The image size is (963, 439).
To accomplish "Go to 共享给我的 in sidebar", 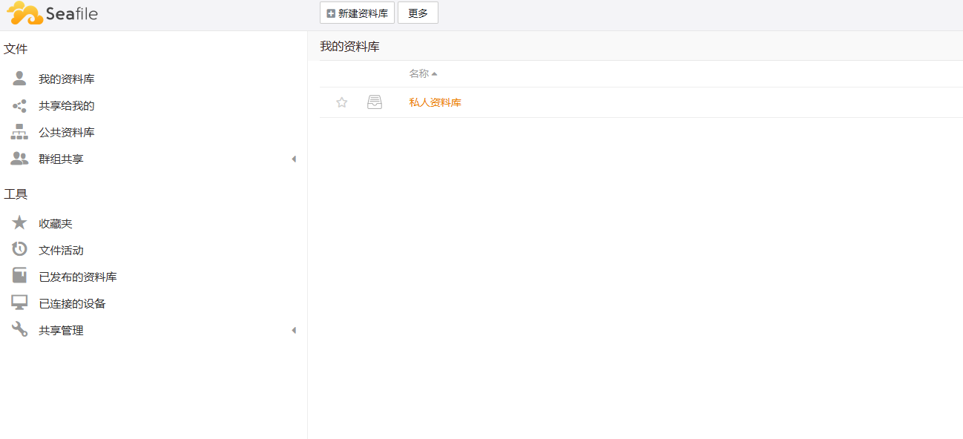I will click(67, 106).
